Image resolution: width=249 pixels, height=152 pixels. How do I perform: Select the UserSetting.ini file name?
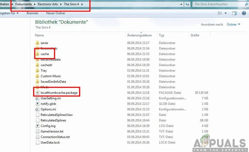(51, 98)
